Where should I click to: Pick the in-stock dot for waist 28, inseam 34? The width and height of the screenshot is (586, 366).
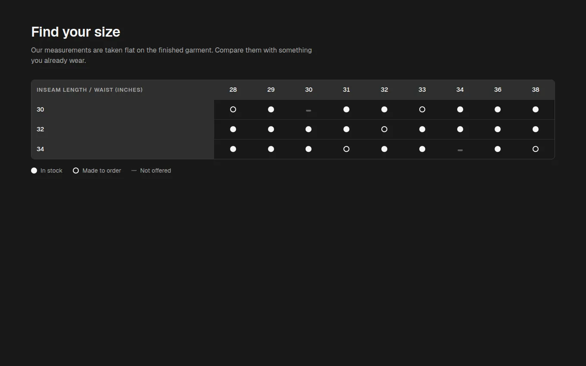[x=233, y=149]
